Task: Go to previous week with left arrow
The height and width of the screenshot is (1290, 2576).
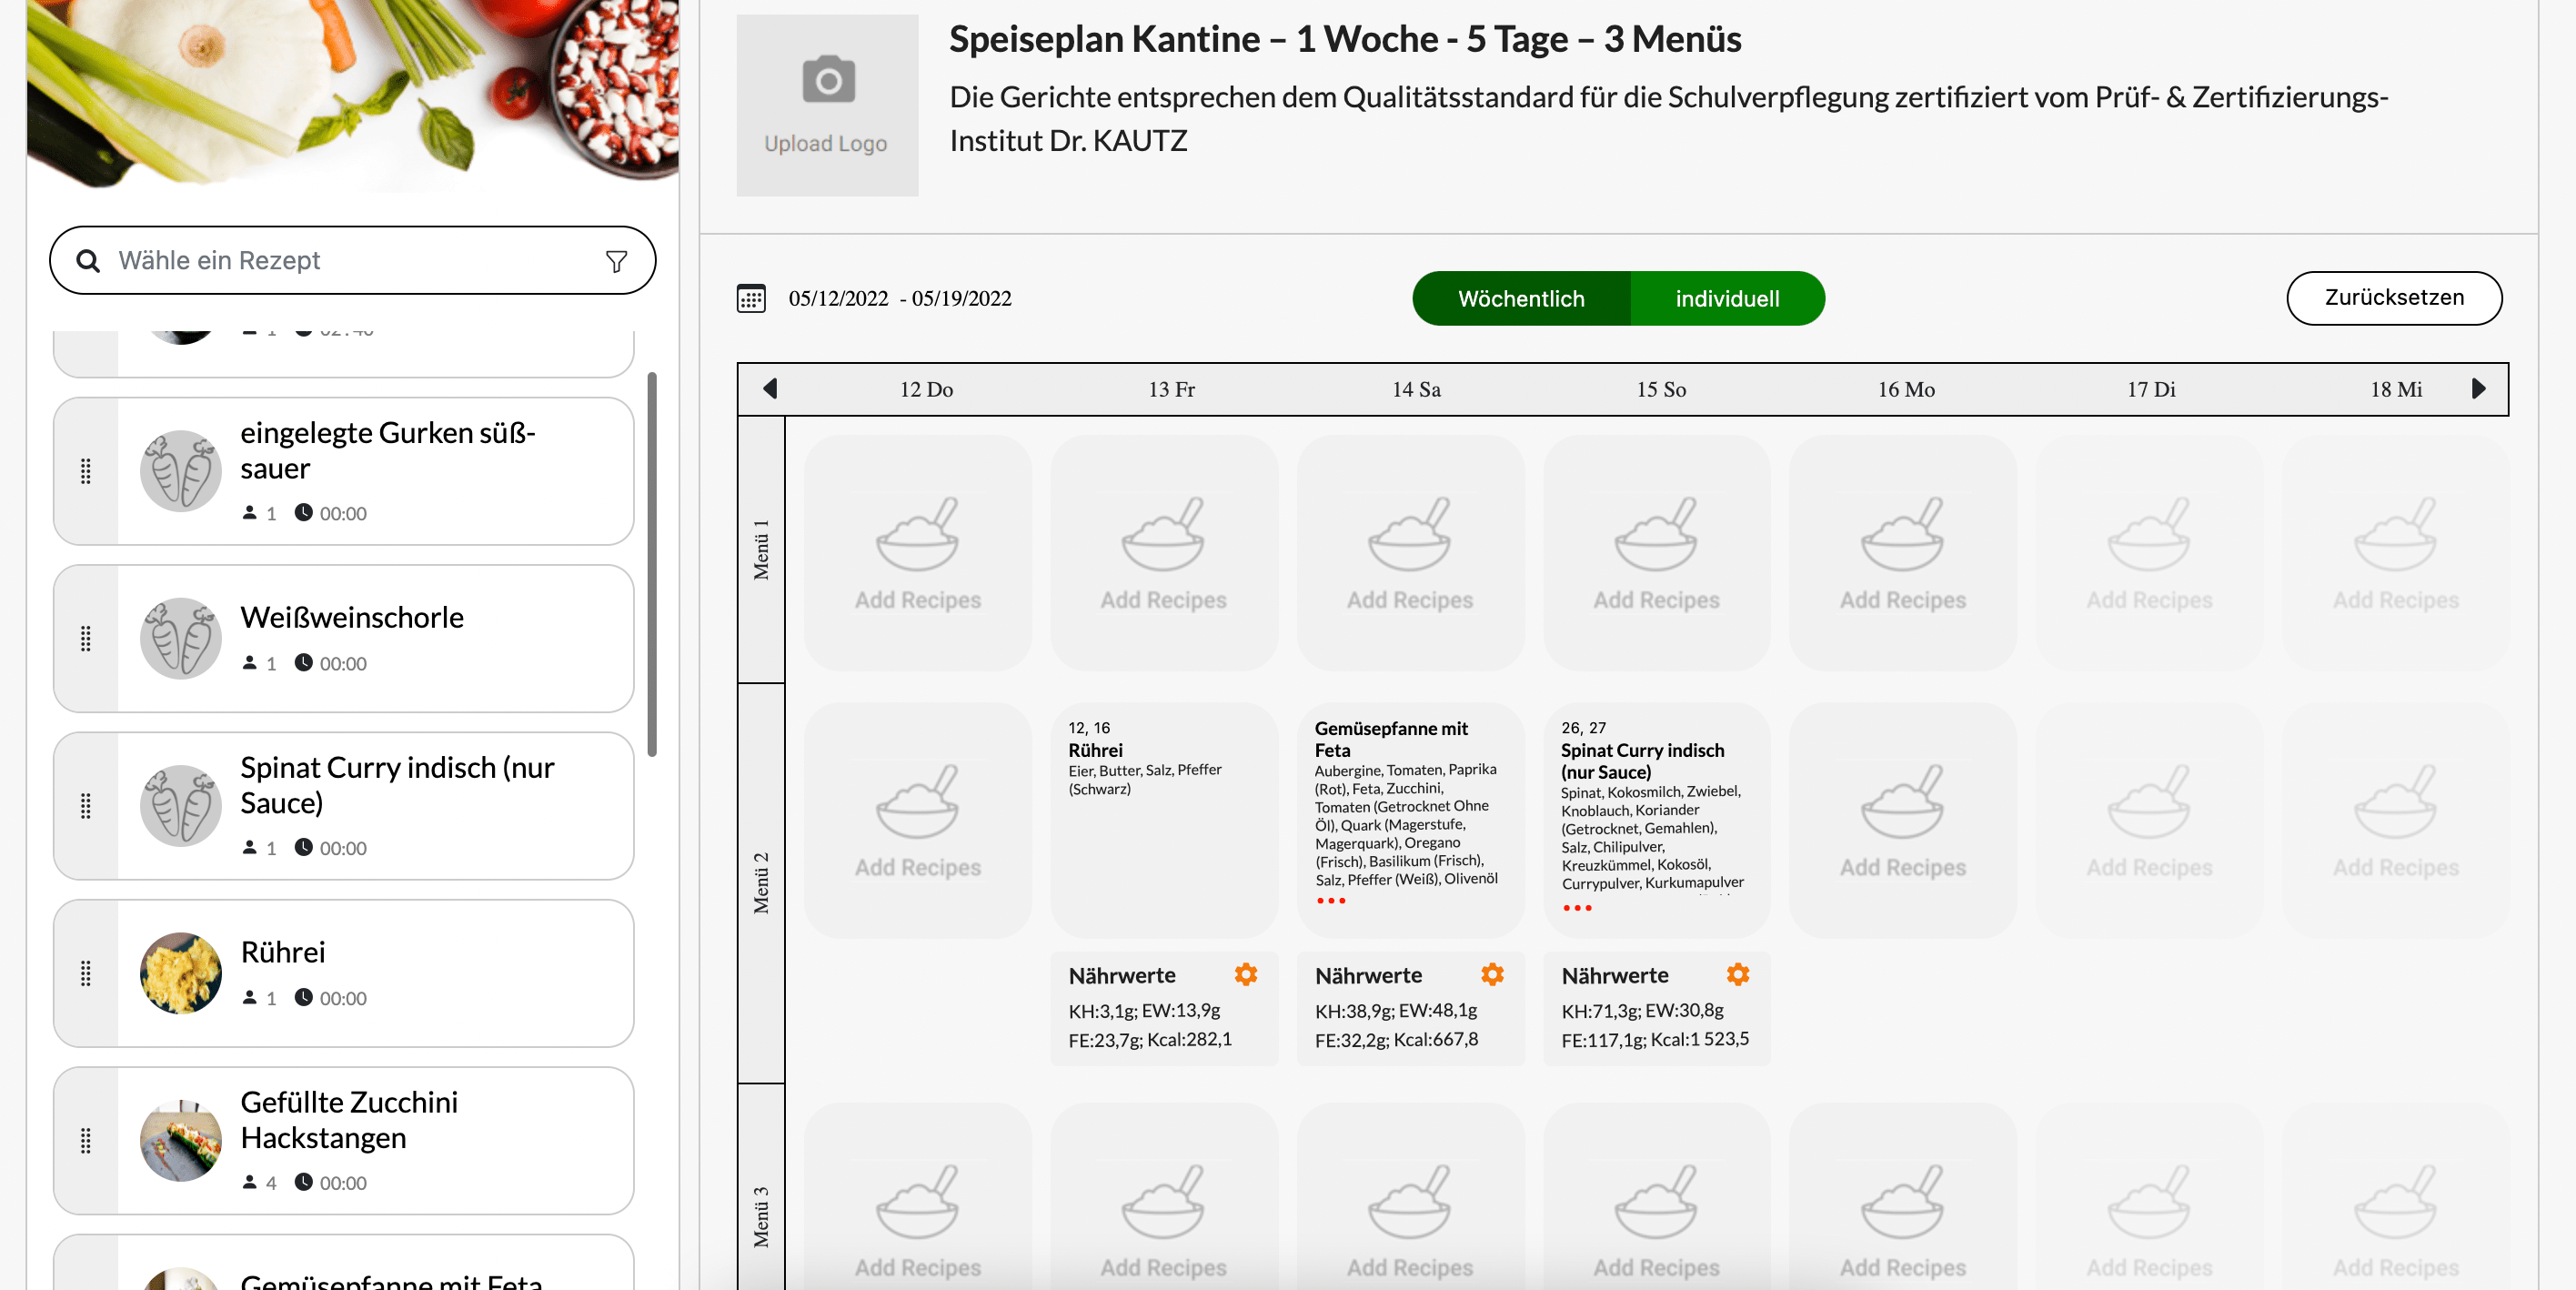Action: pyautogui.click(x=770, y=389)
